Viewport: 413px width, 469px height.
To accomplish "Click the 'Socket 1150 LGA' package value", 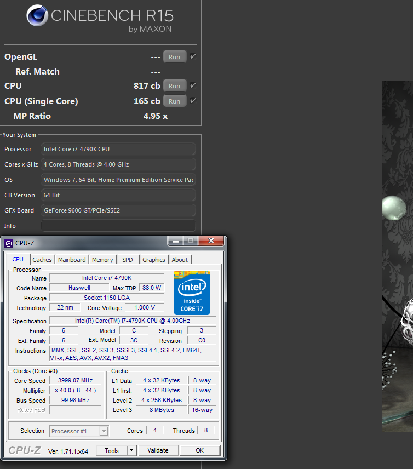I will point(107,298).
